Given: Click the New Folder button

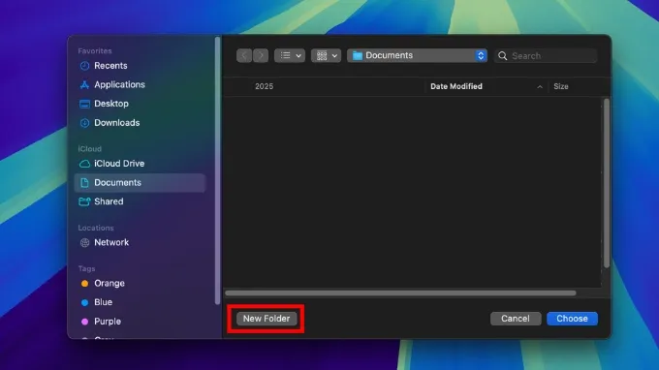Looking at the screenshot, I should click(267, 319).
